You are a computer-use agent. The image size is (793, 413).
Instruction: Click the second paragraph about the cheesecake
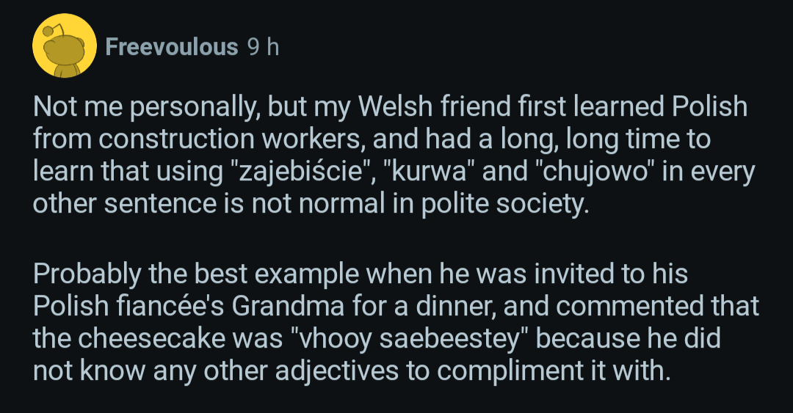[x=396, y=324]
